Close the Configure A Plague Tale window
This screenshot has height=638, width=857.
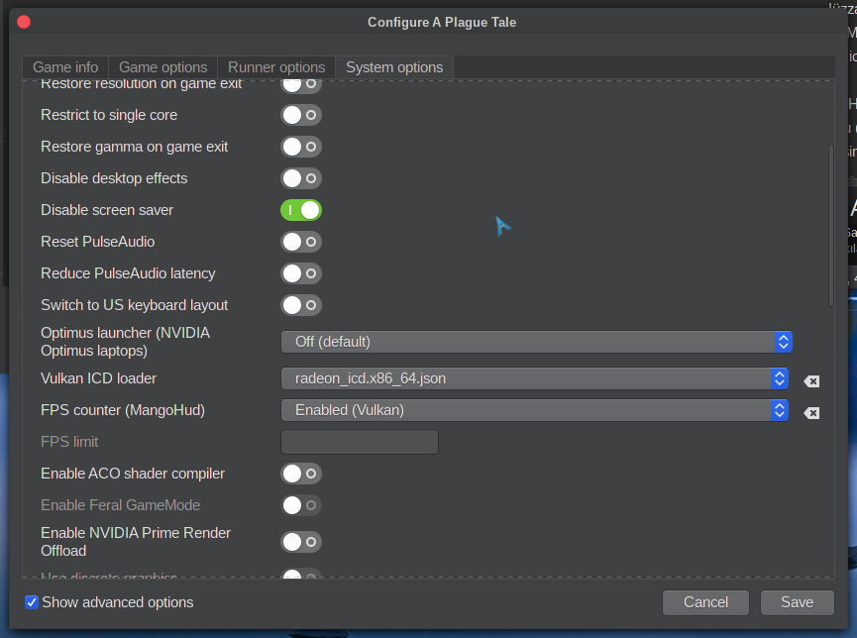click(x=24, y=22)
